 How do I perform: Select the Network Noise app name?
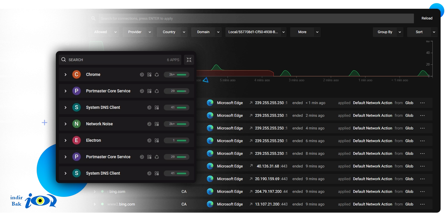[x=100, y=124]
